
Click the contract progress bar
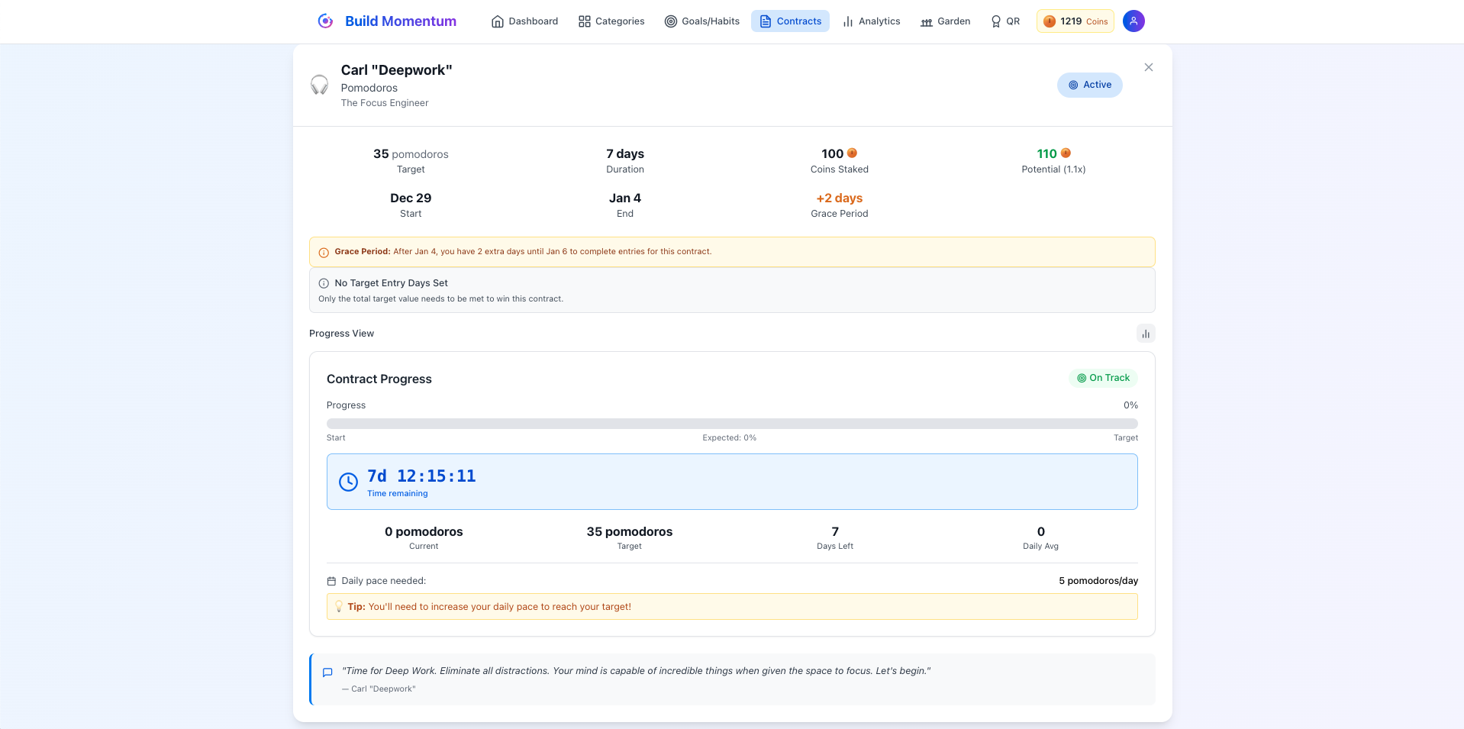(731, 424)
